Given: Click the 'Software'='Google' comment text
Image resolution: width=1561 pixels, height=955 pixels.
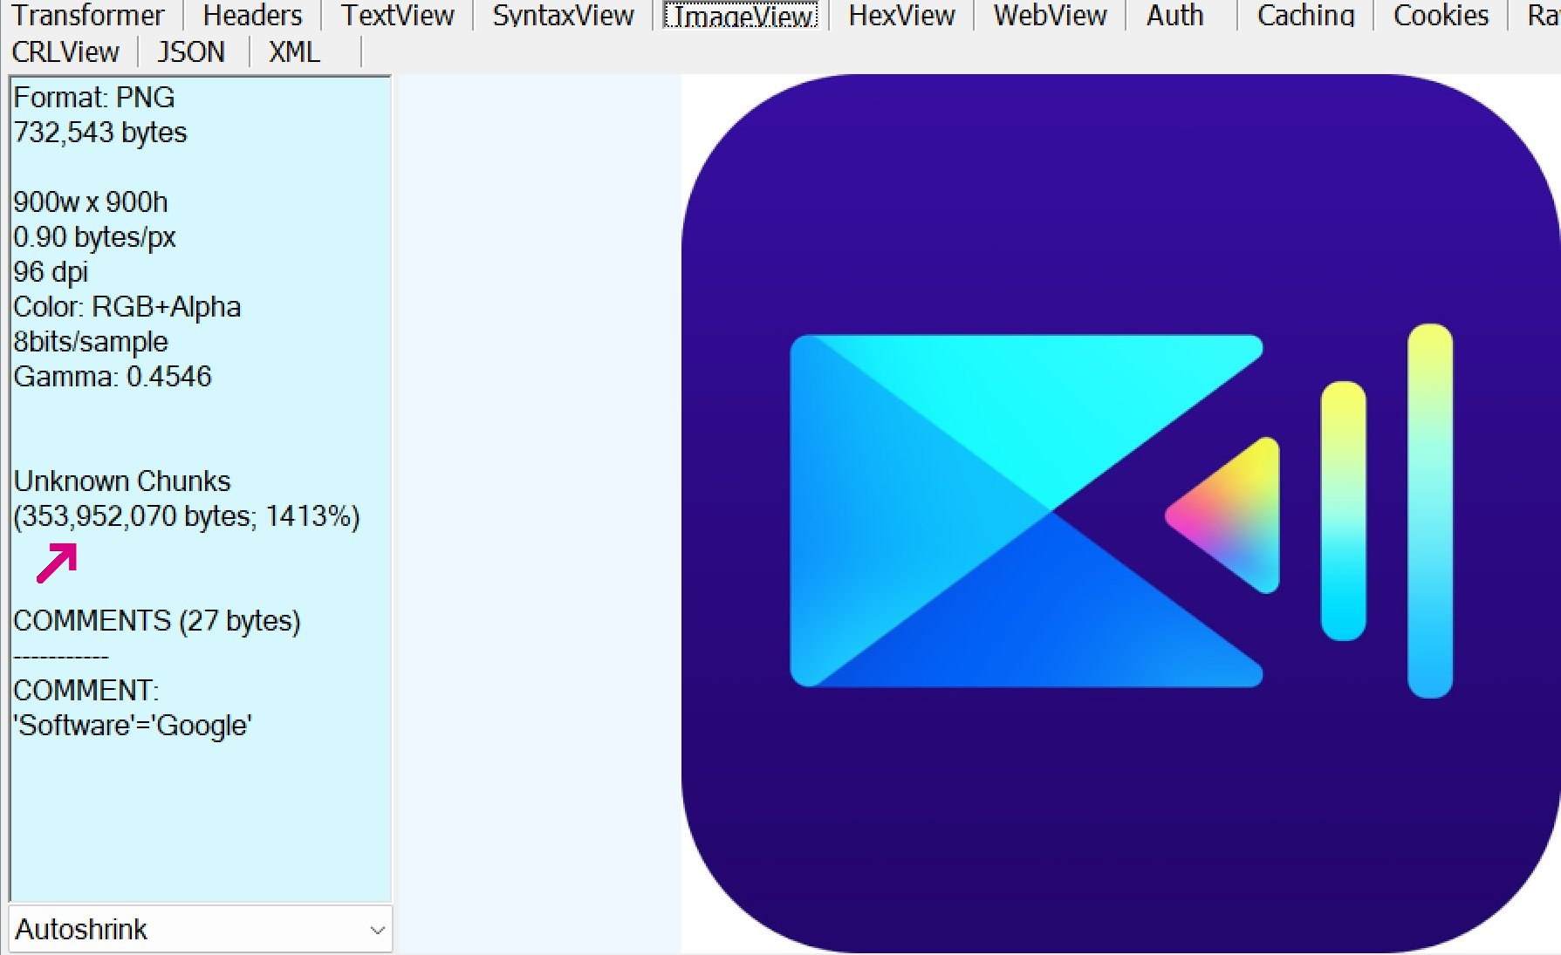Looking at the screenshot, I should click(x=133, y=726).
